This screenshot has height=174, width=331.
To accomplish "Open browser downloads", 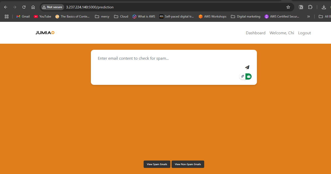I will 324,7.
